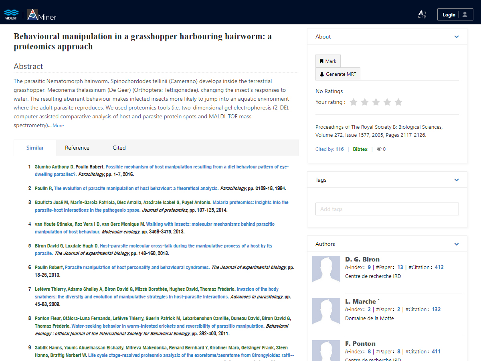Toggle the language translation icon
The height and width of the screenshot is (361, 481).
(x=422, y=15)
